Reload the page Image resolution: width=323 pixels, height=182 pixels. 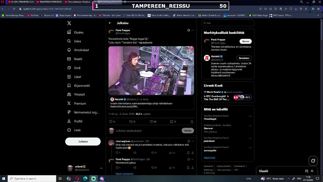(14, 9)
